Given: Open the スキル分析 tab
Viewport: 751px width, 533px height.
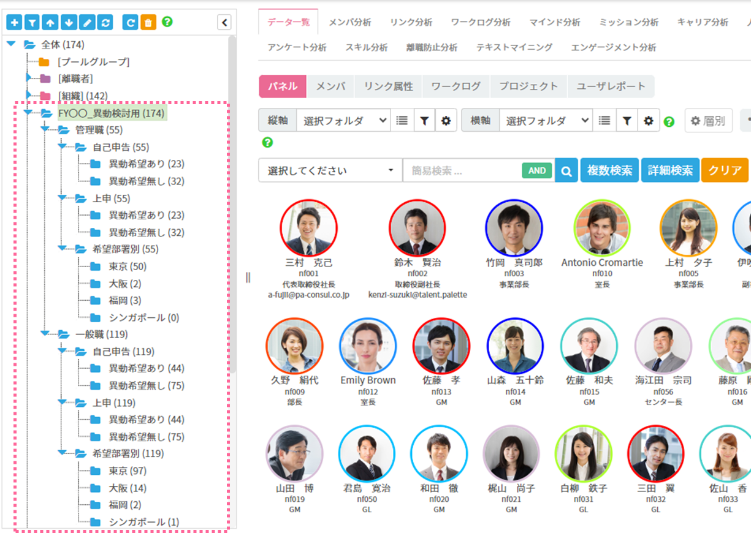Looking at the screenshot, I should point(366,47).
